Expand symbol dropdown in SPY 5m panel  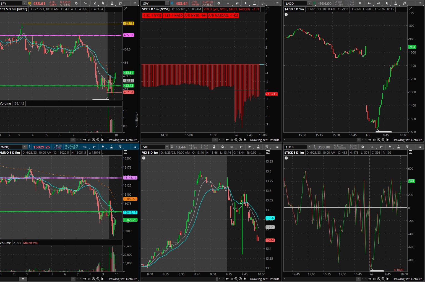click(x=25, y=3)
